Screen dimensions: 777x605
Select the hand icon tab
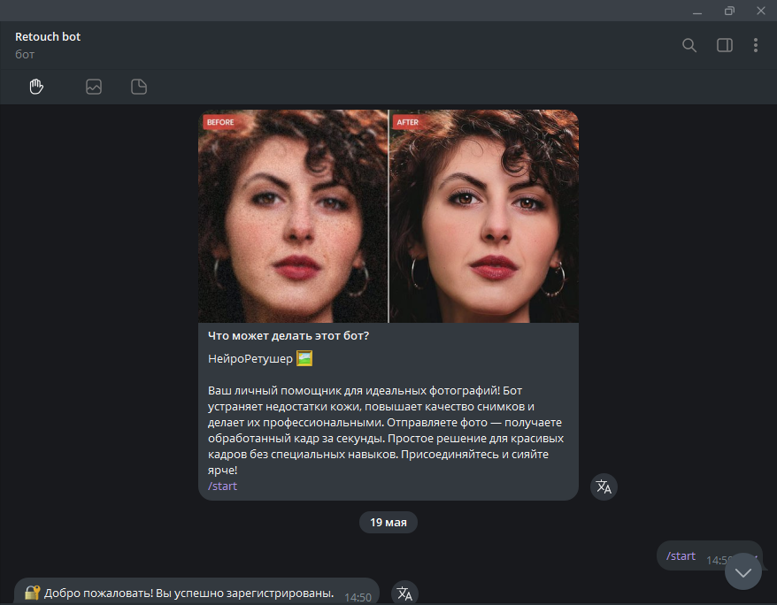[36, 87]
